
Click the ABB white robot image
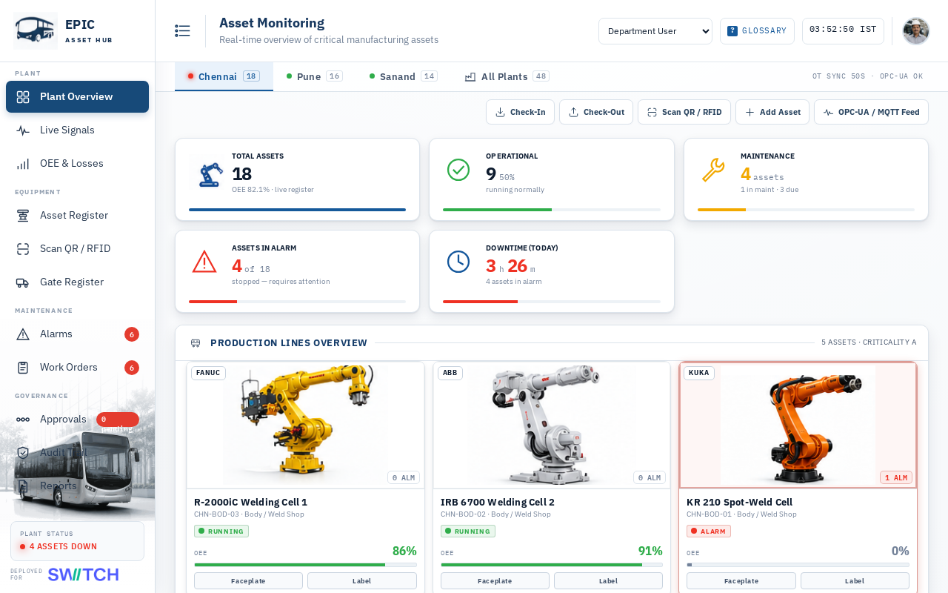click(552, 425)
